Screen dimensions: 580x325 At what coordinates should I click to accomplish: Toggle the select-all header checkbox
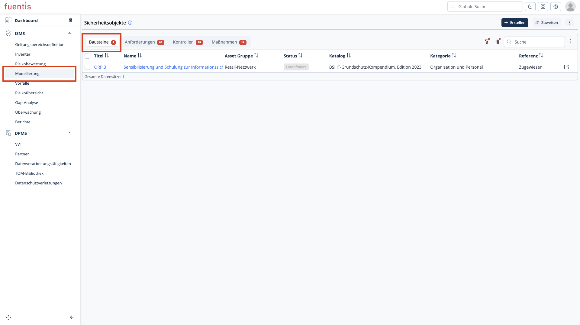pyautogui.click(x=87, y=56)
